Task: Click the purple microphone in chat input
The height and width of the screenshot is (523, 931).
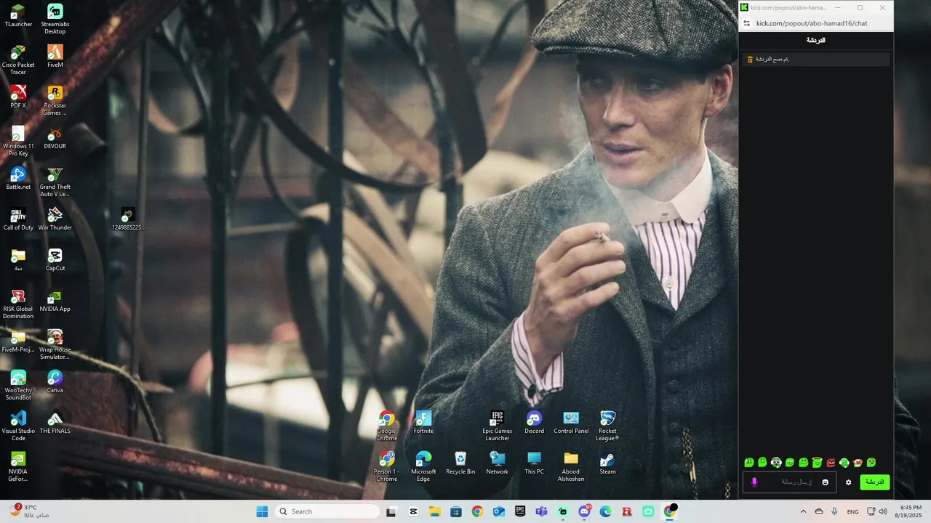Action: pyautogui.click(x=754, y=482)
